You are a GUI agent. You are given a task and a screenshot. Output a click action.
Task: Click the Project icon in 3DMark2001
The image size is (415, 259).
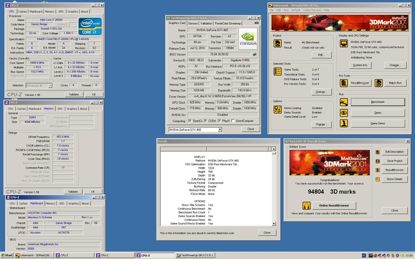(x=278, y=44)
